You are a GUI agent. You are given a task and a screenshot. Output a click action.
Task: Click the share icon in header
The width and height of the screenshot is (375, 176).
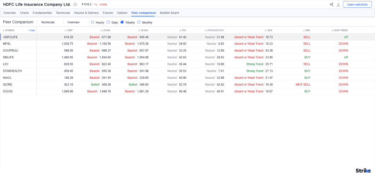[331, 4]
